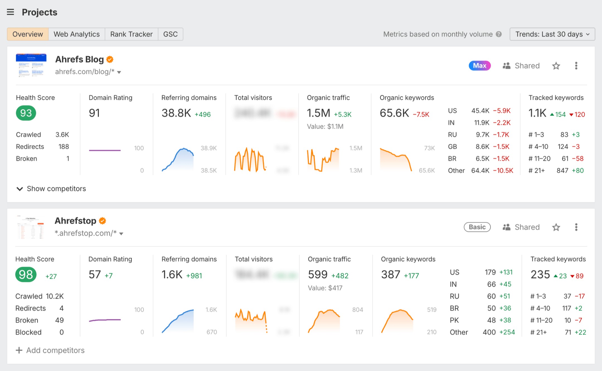Click the verified badge next to Ahrefstop
Image resolution: width=602 pixels, height=371 pixels.
(102, 220)
